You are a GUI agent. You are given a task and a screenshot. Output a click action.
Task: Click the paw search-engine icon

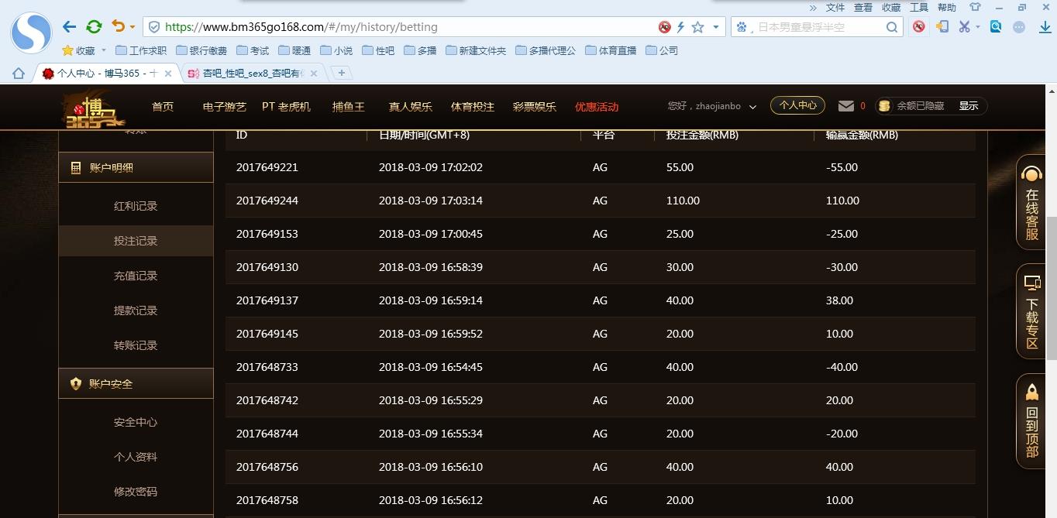[742, 27]
